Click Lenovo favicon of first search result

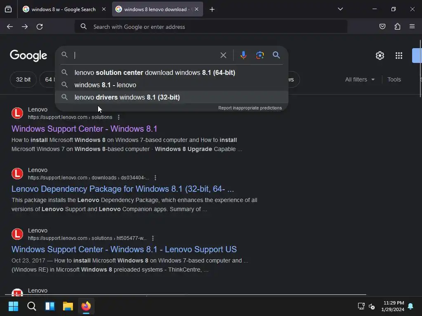pyautogui.click(x=17, y=113)
